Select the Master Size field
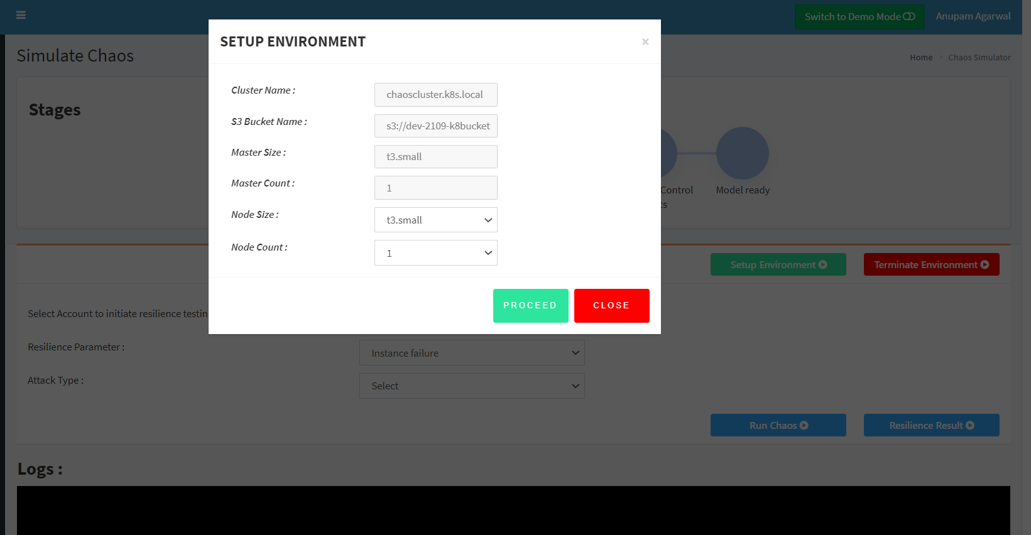 coord(435,157)
